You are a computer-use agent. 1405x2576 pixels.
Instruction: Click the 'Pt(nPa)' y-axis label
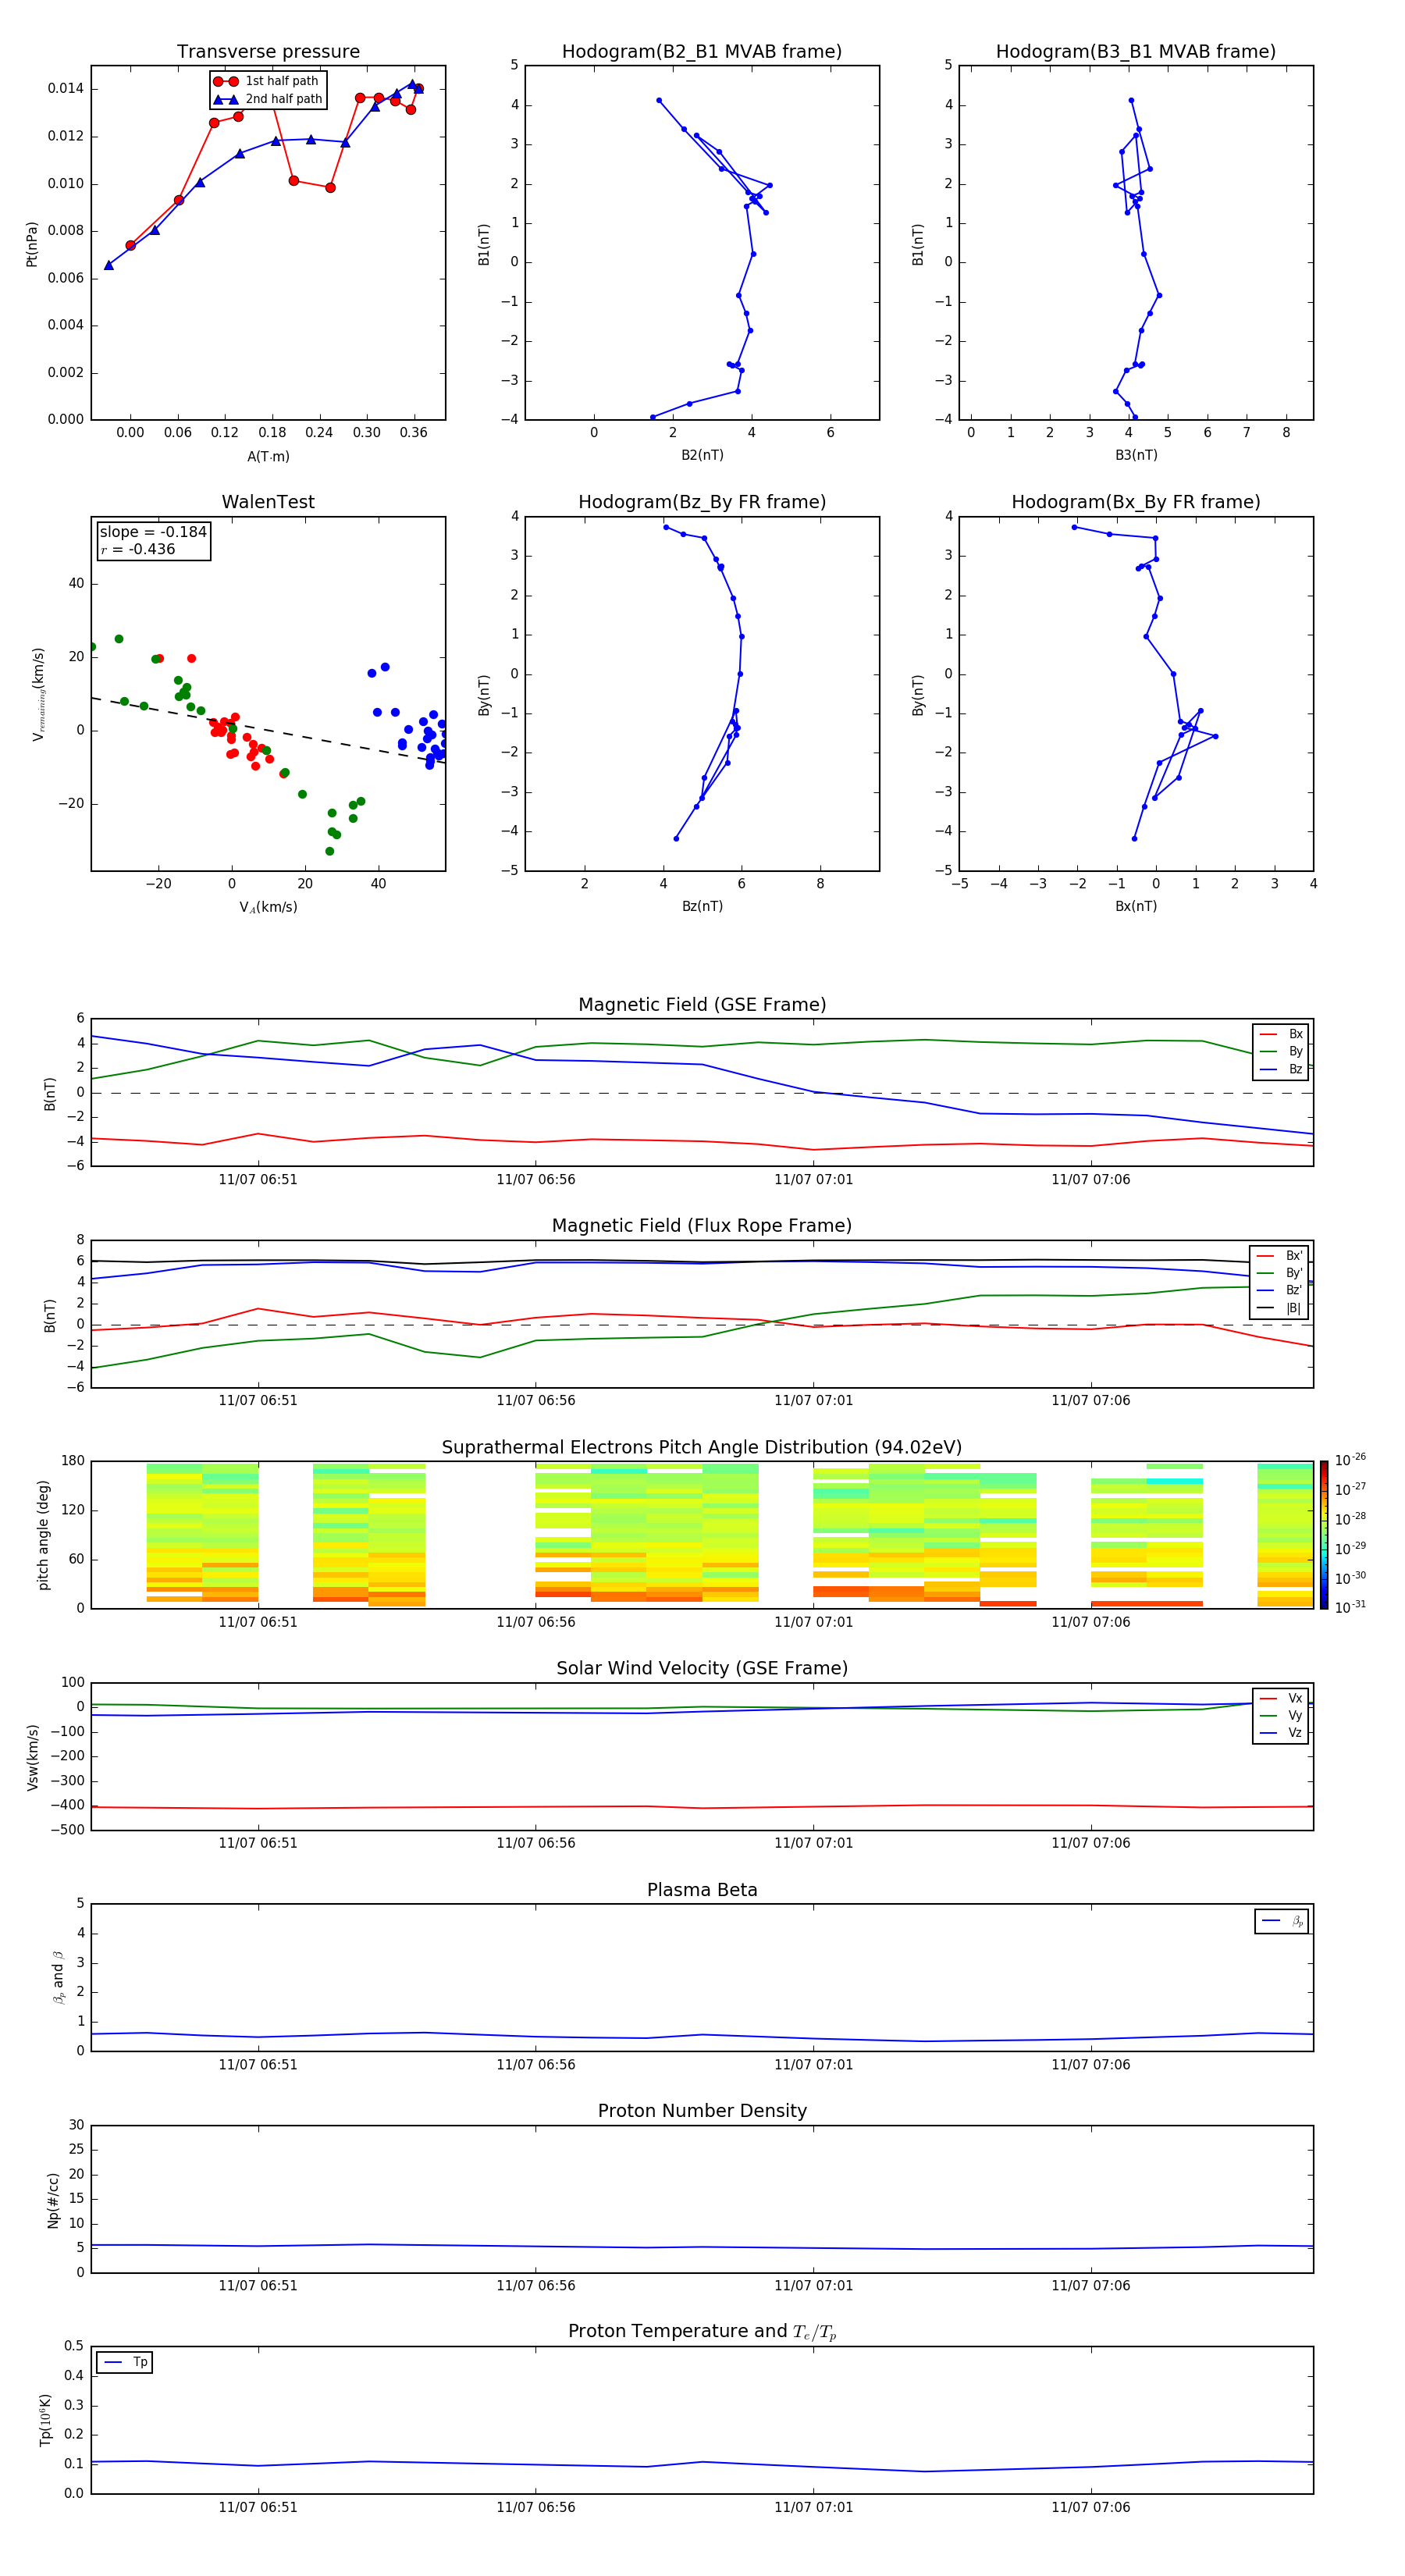tap(32, 243)
